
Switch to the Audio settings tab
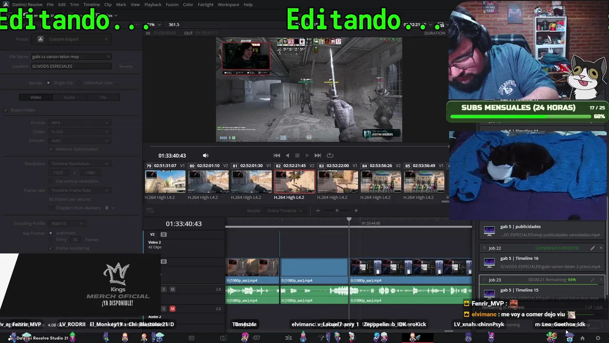[x=69, y=97]
